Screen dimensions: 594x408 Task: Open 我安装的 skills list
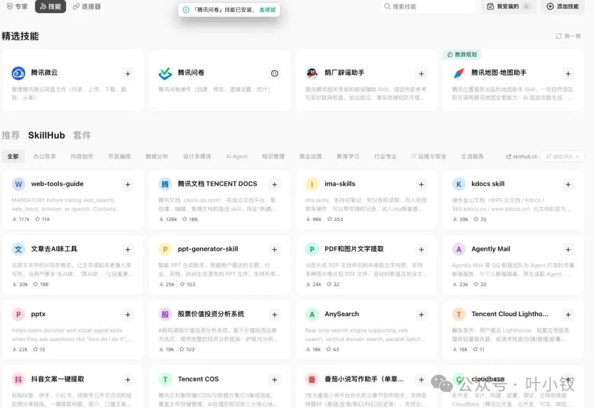click(508, 7)
